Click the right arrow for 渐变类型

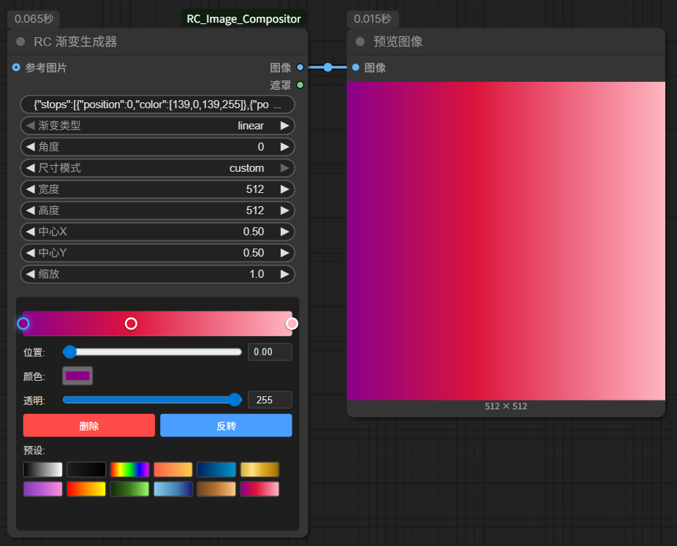pos(284,126)
